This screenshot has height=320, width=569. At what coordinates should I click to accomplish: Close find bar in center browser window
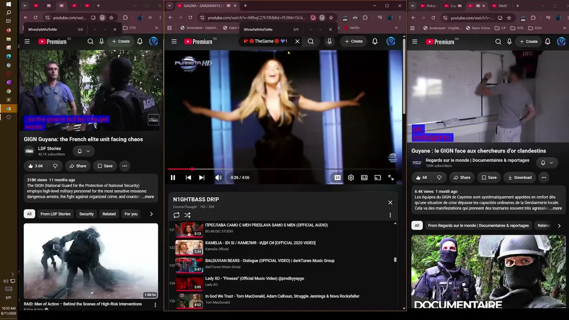click(330, 29)
